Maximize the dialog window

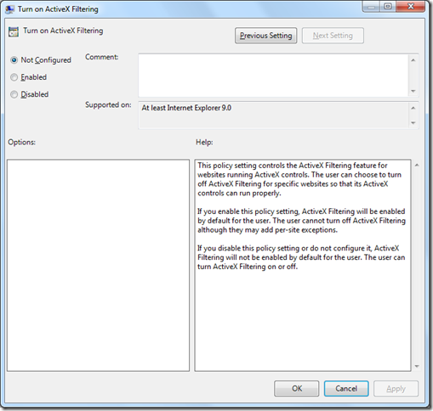pos(388,7)
